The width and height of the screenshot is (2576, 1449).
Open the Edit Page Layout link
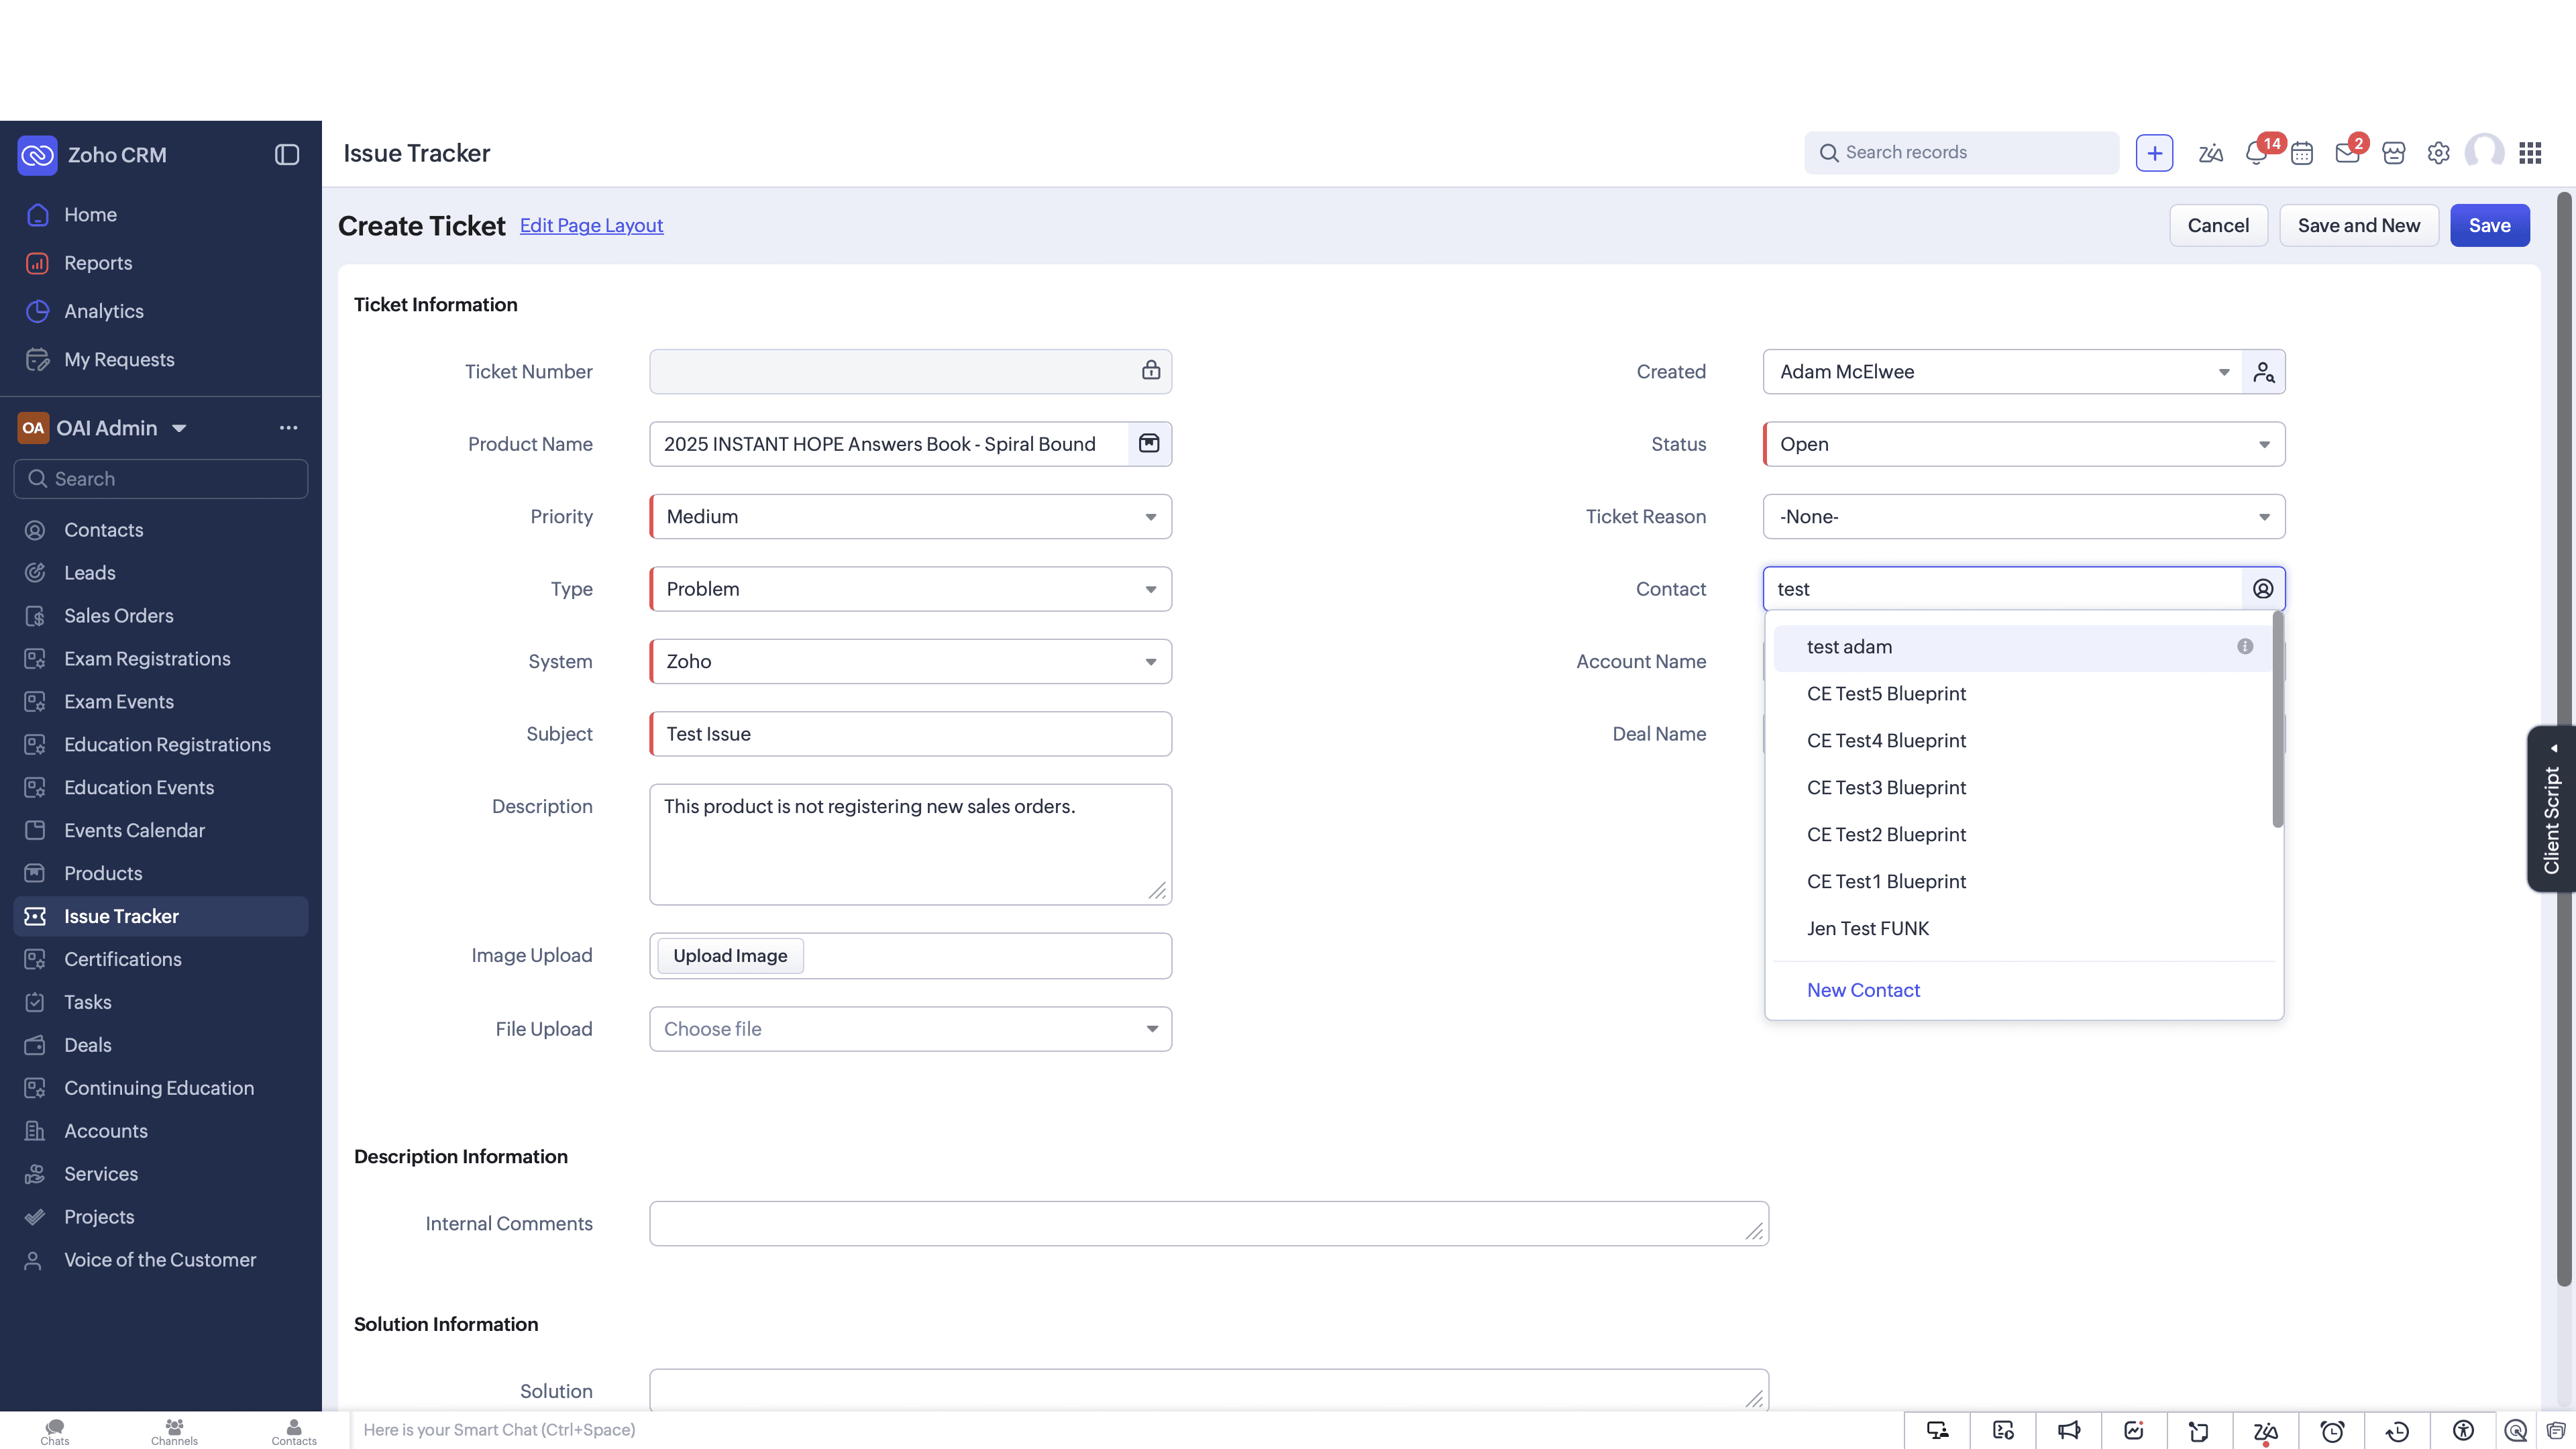coord(591,225)
